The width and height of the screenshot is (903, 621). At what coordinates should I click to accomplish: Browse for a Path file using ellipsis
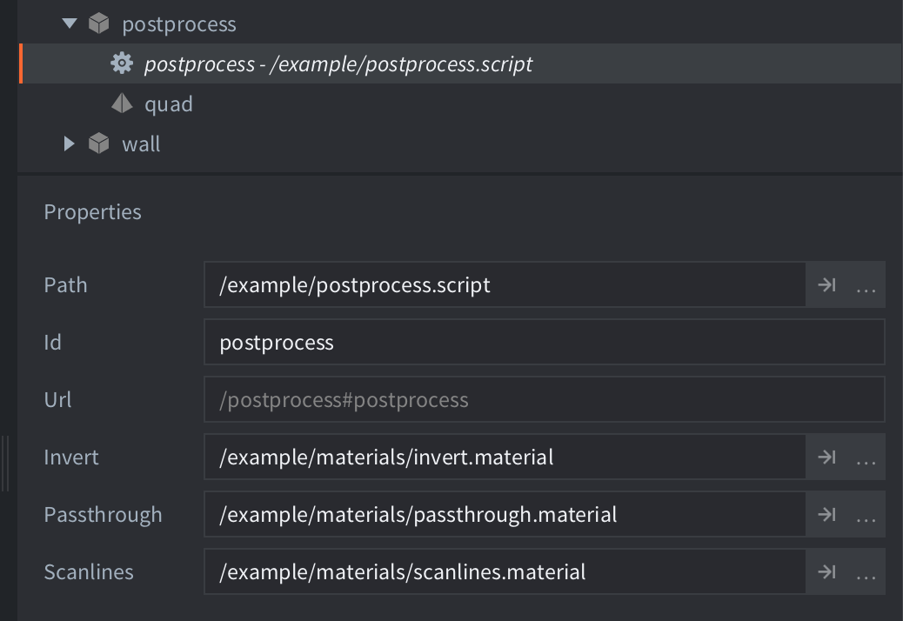866,284
